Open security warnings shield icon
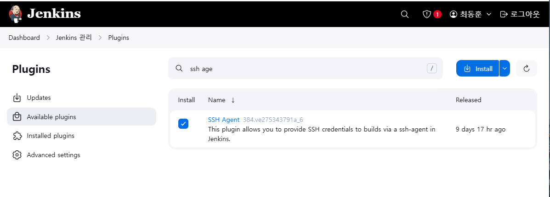This screenshot has height=197, width=550. coord(426,14)
